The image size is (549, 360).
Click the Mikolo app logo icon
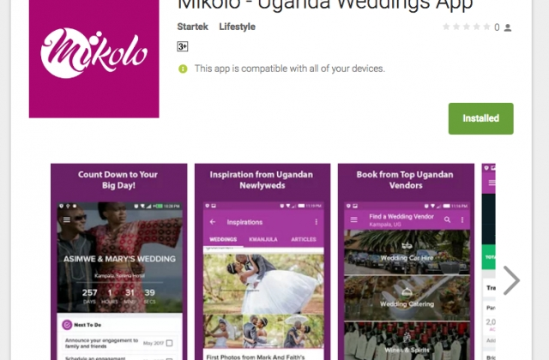(x=94, y=58)
